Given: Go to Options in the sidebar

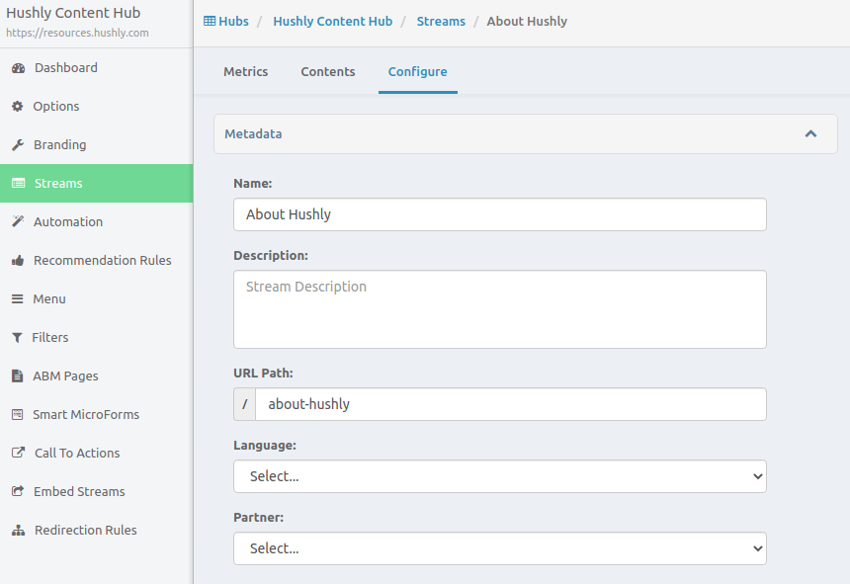Looking at the screenshot, I should (x=97, y=106).
